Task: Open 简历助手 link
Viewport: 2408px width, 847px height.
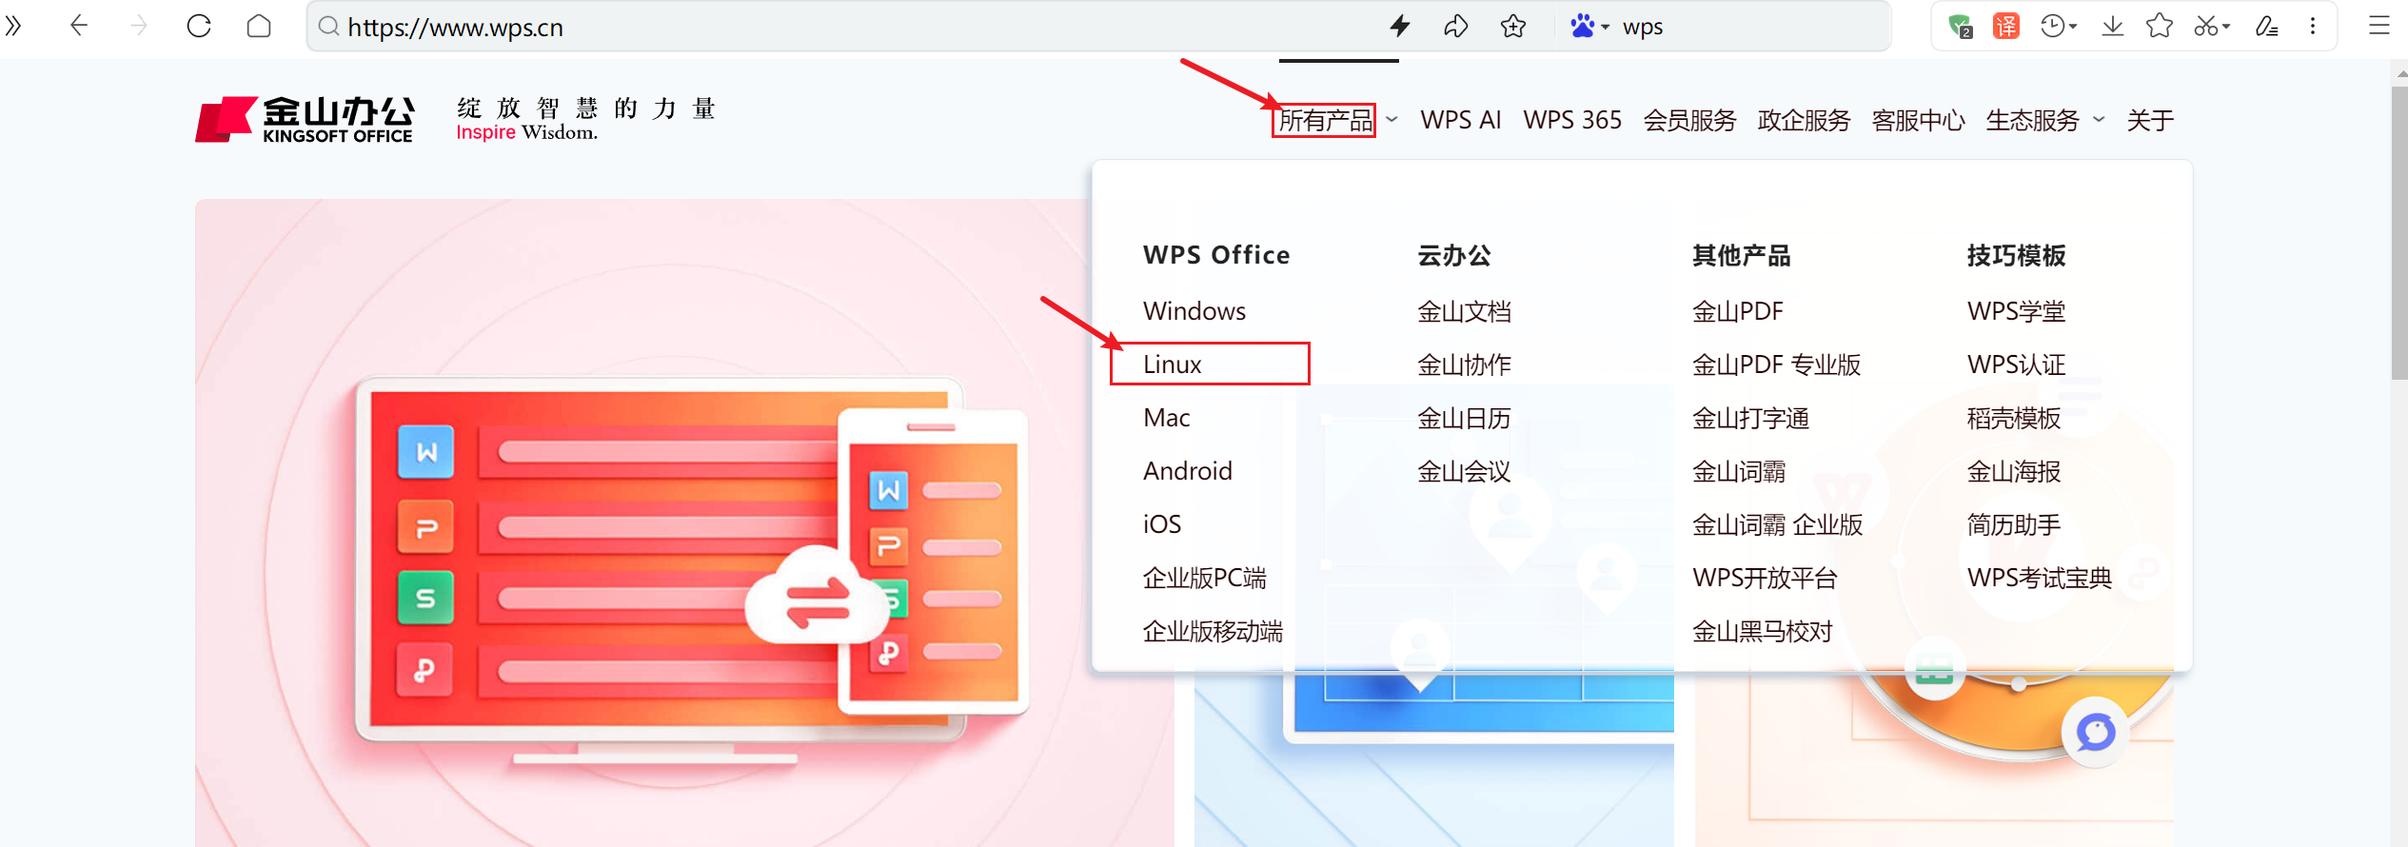Action: [2013, 524]
